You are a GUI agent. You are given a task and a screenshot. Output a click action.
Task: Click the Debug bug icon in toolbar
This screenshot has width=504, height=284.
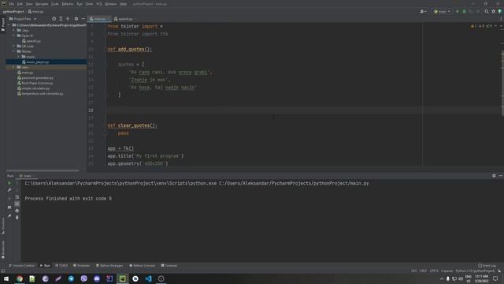(x=464, y=11)
